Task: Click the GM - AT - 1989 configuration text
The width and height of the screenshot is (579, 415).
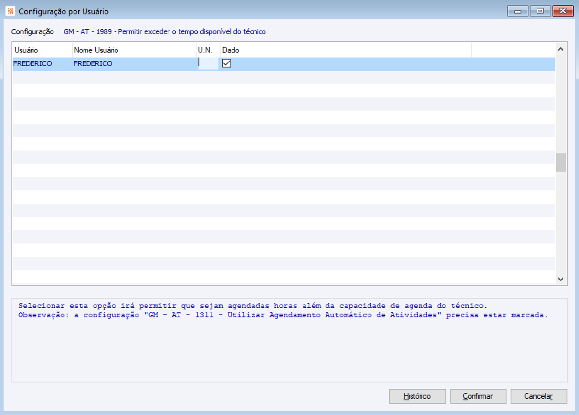Action: point(165,32)
